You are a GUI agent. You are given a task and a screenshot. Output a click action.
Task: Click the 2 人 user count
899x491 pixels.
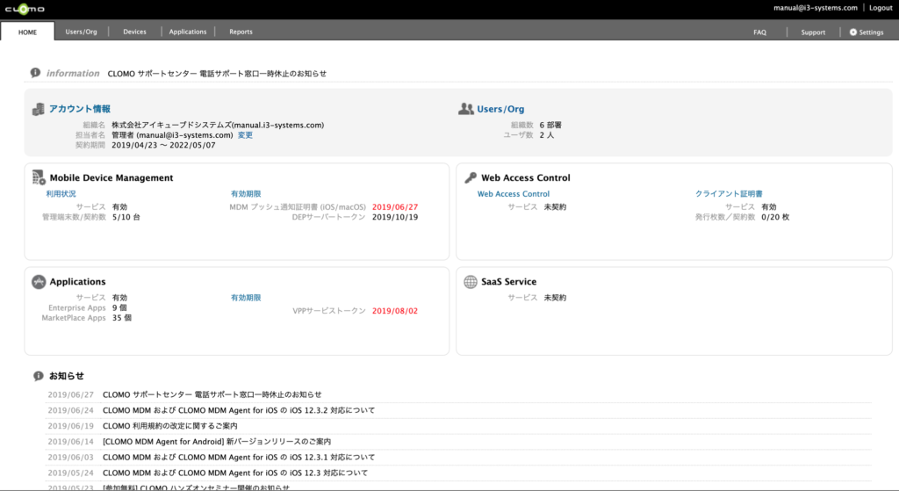(x=546, y=135)
